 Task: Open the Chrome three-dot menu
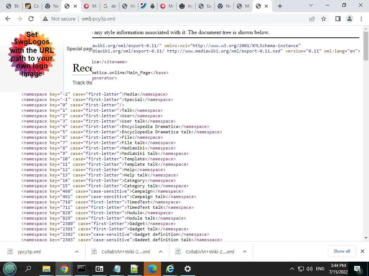pyautogui.click(x=361, y=19)
